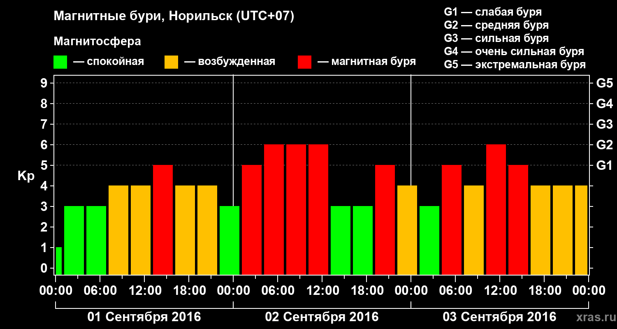Click the '03 Сентября 2016' date label
The height and width of the screenshot is (329, 617).
click(500, 317)
